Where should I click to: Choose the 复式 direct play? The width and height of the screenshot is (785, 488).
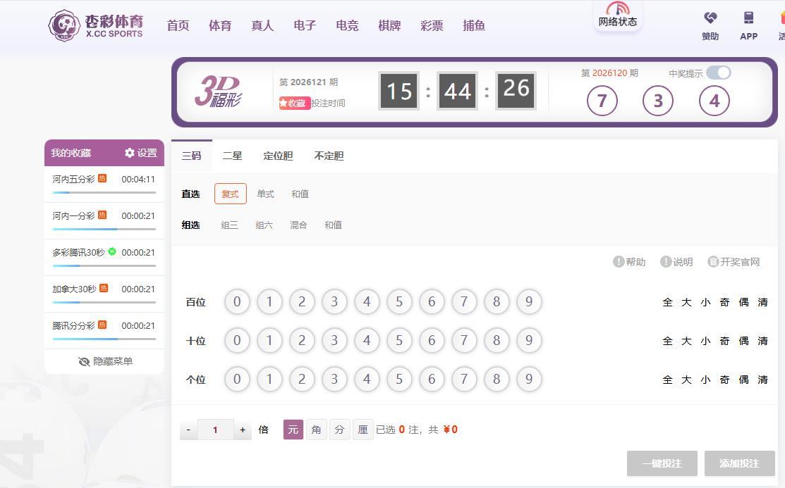[x=231, y=194]
